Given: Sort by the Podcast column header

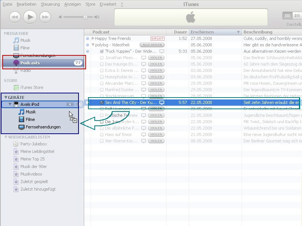Looking at the screenshot, I should pos(128,32).
